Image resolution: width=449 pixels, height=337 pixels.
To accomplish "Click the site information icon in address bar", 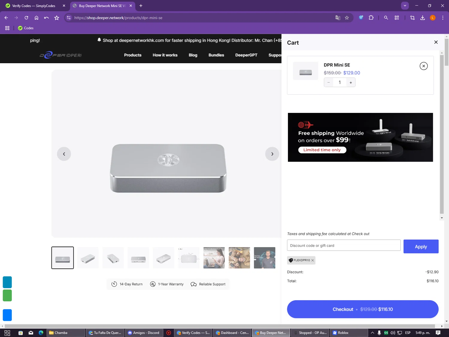I will [x=69, y=18].
